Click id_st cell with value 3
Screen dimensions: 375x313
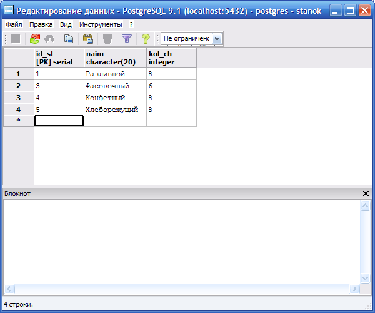click(59, 86)
